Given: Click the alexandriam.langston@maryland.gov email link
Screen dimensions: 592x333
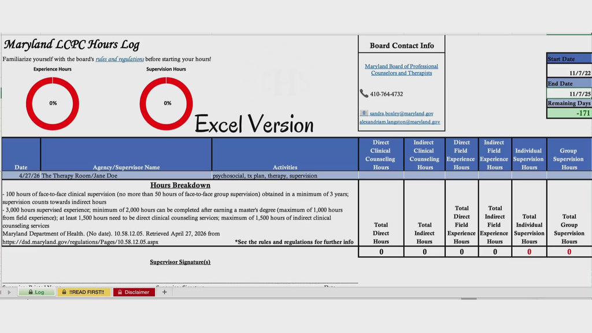Looking at the screenshot, I should [399, 122].
